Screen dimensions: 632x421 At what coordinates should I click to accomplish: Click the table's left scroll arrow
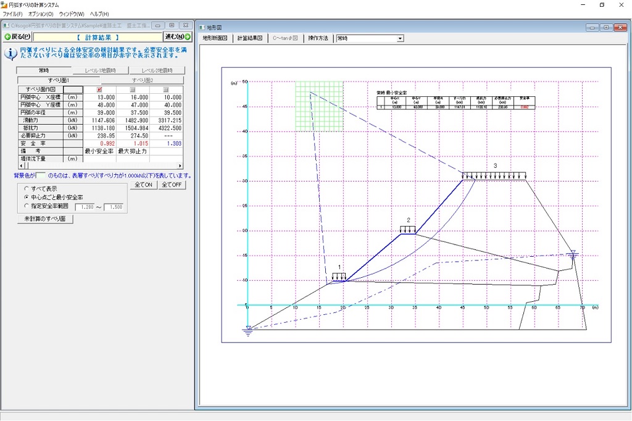click(22, 165)
